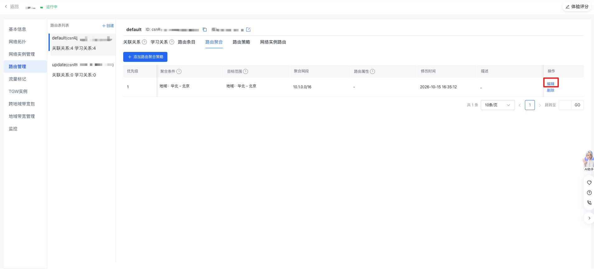Open 网络实例管理 in sidebar

click(x=25, y=54)
